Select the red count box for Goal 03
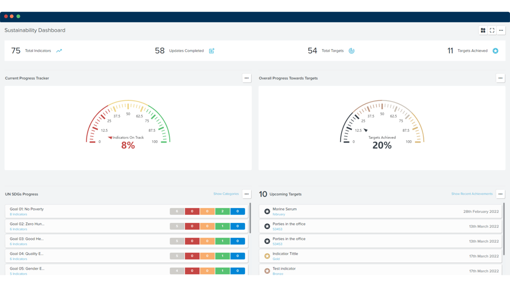 (192, 241)
